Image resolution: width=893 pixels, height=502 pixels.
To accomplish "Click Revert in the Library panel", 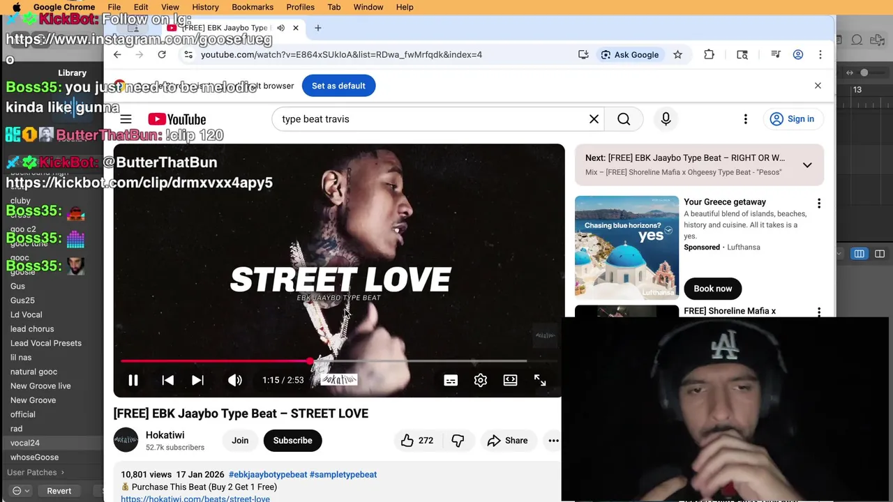I will click(x=59, y=491).
